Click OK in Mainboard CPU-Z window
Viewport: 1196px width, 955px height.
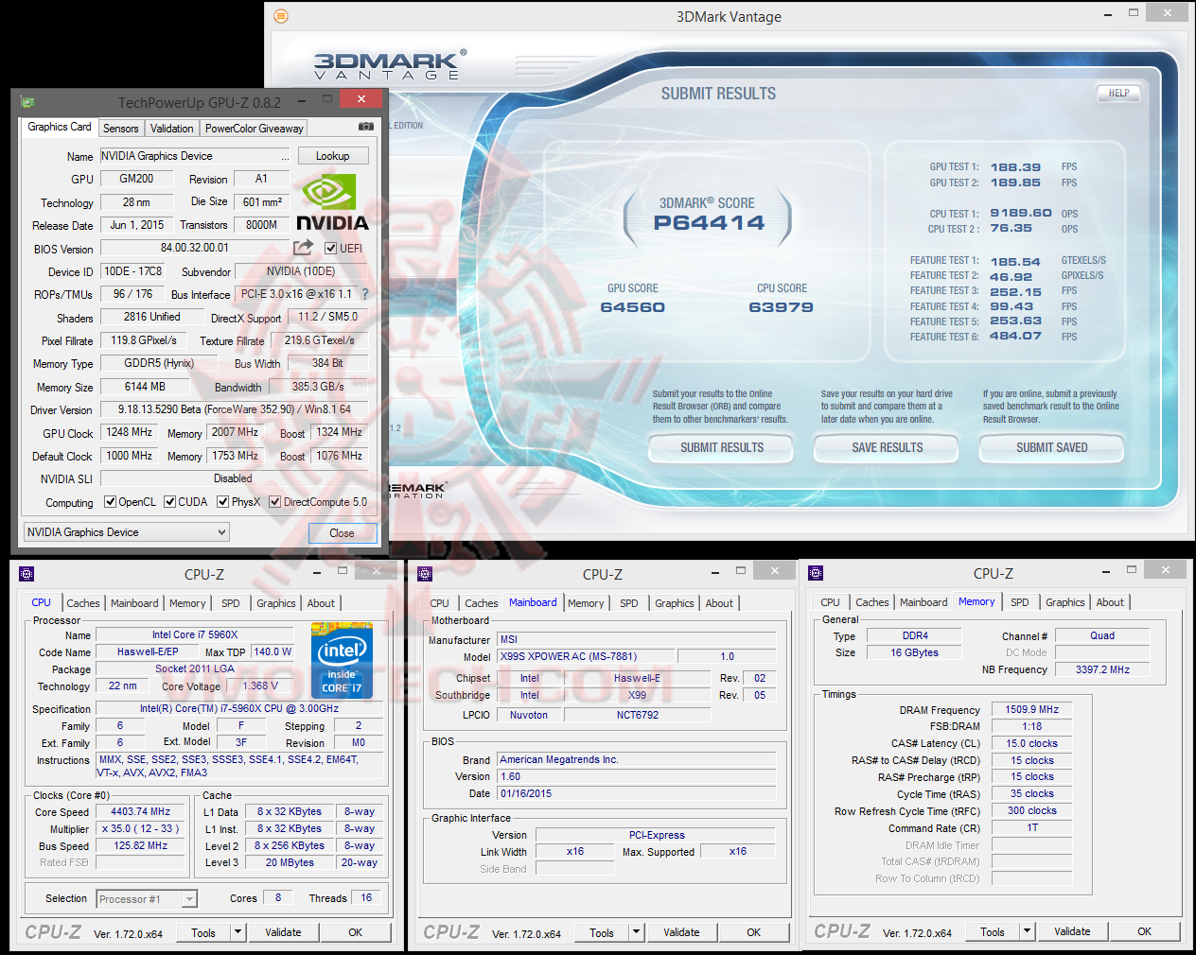[x=753, y=932]
